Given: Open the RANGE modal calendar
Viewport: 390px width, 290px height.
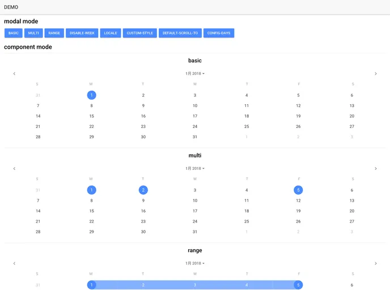Looking at the screenshot, I should point(54,33).
